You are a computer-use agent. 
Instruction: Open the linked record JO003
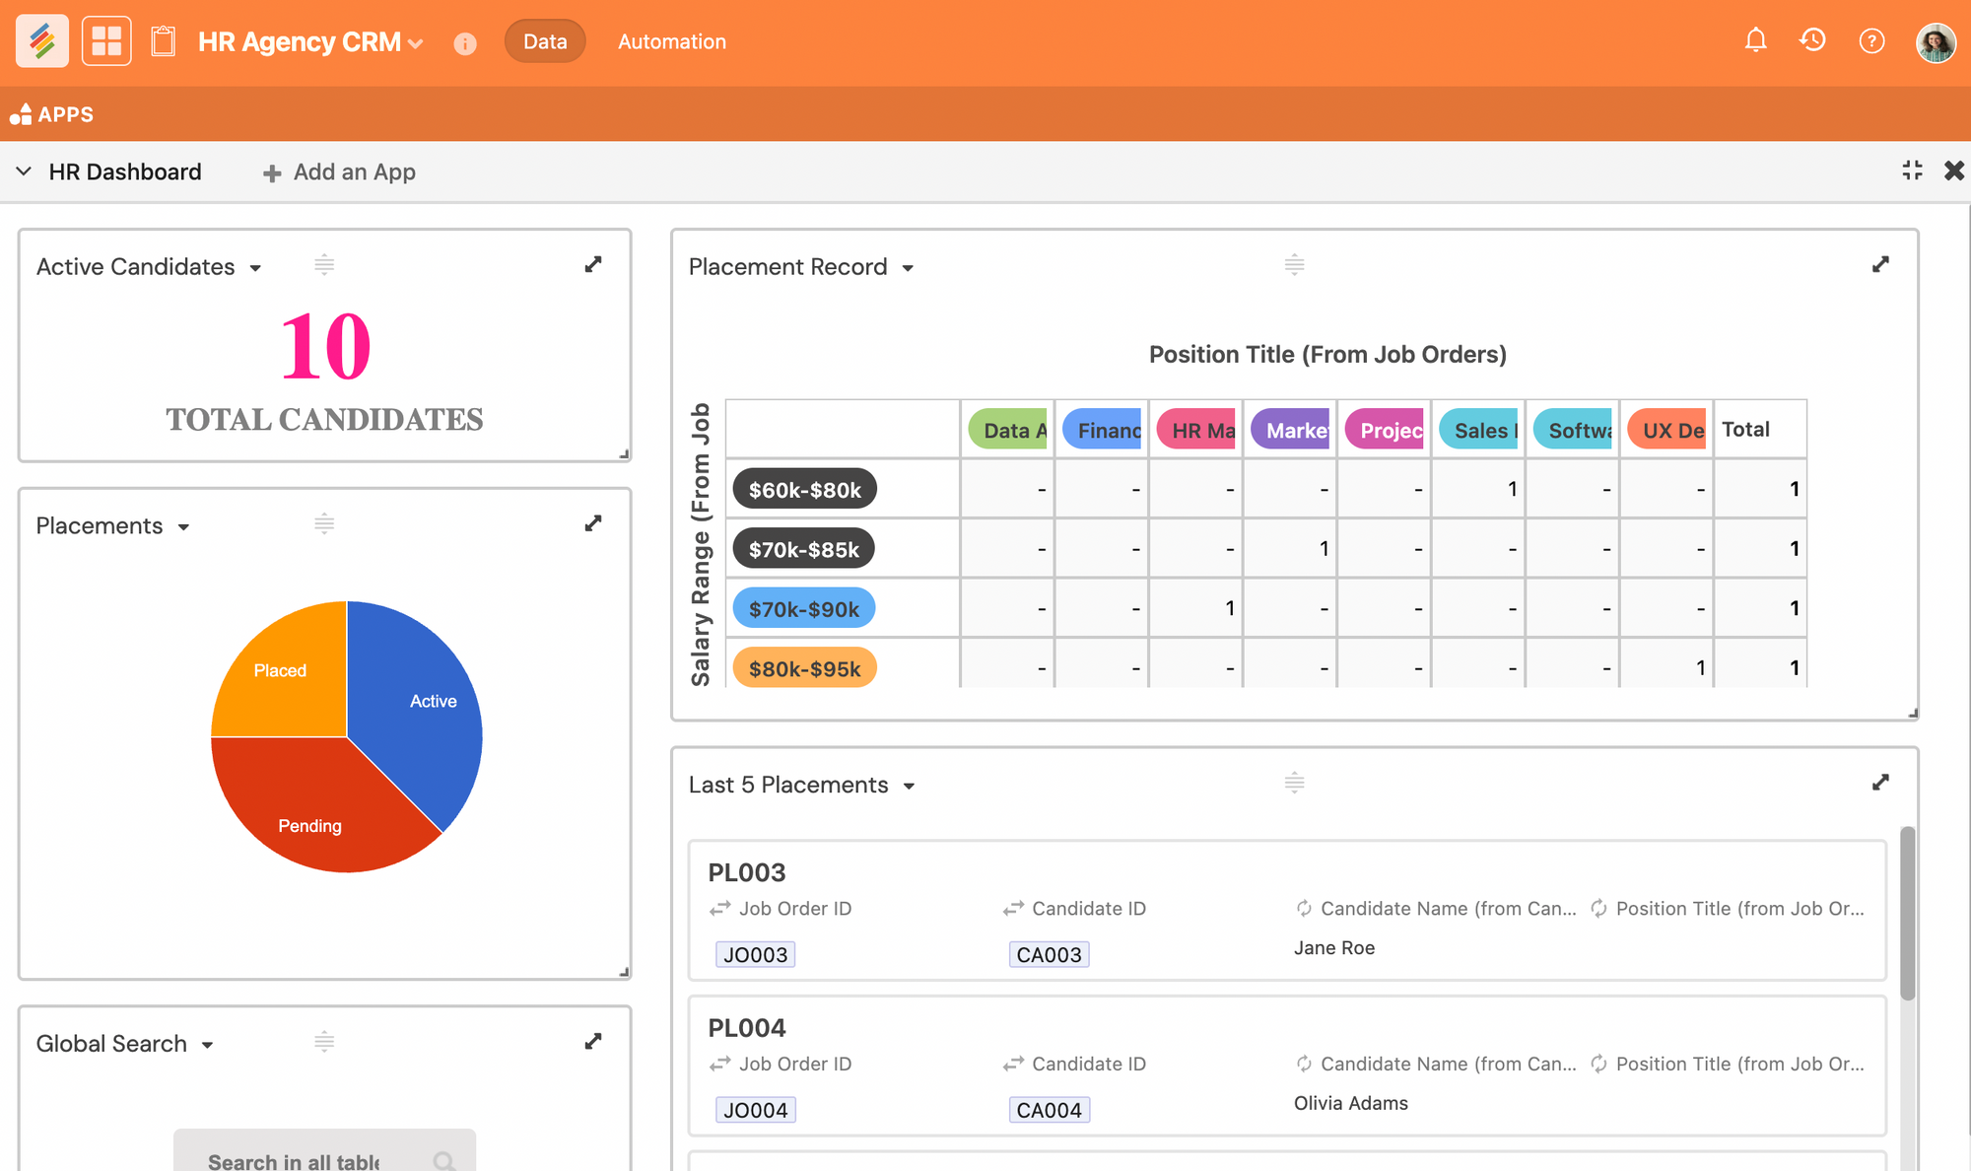pyautogui.click(x=756, y=954)
